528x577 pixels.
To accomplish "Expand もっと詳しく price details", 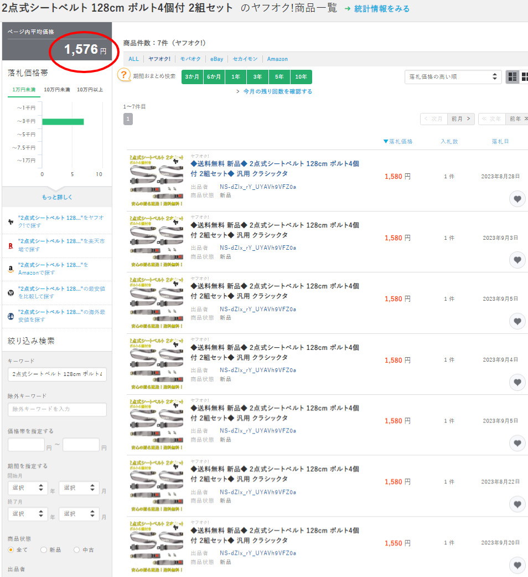I will [57, 197].
